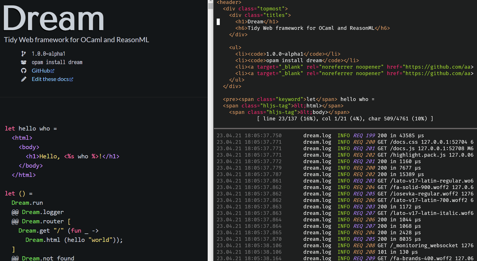Image resolution: width=477 pixels, height=261 pixels.
Task: Click the log row GET /docs.js
Action: pos(345,148)
